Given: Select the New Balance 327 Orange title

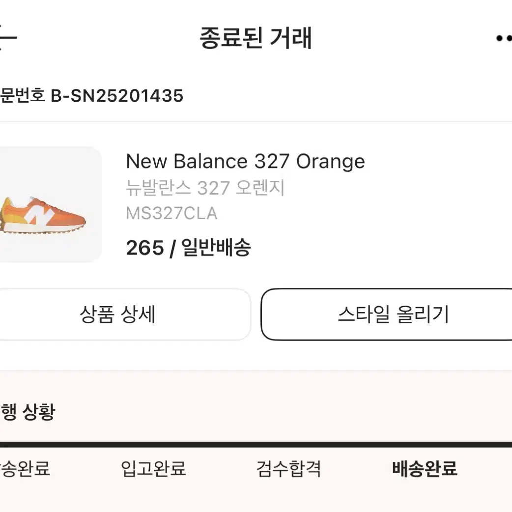Looking at the screenshot, I should [245, 161].
